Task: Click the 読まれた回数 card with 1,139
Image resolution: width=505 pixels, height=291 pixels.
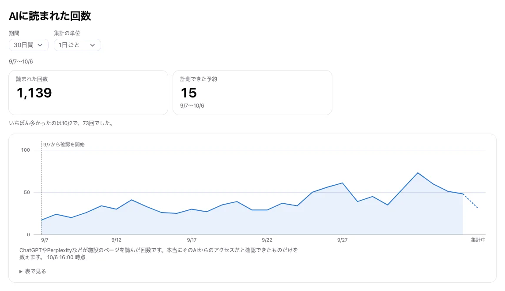Action: tap(88, 93)
